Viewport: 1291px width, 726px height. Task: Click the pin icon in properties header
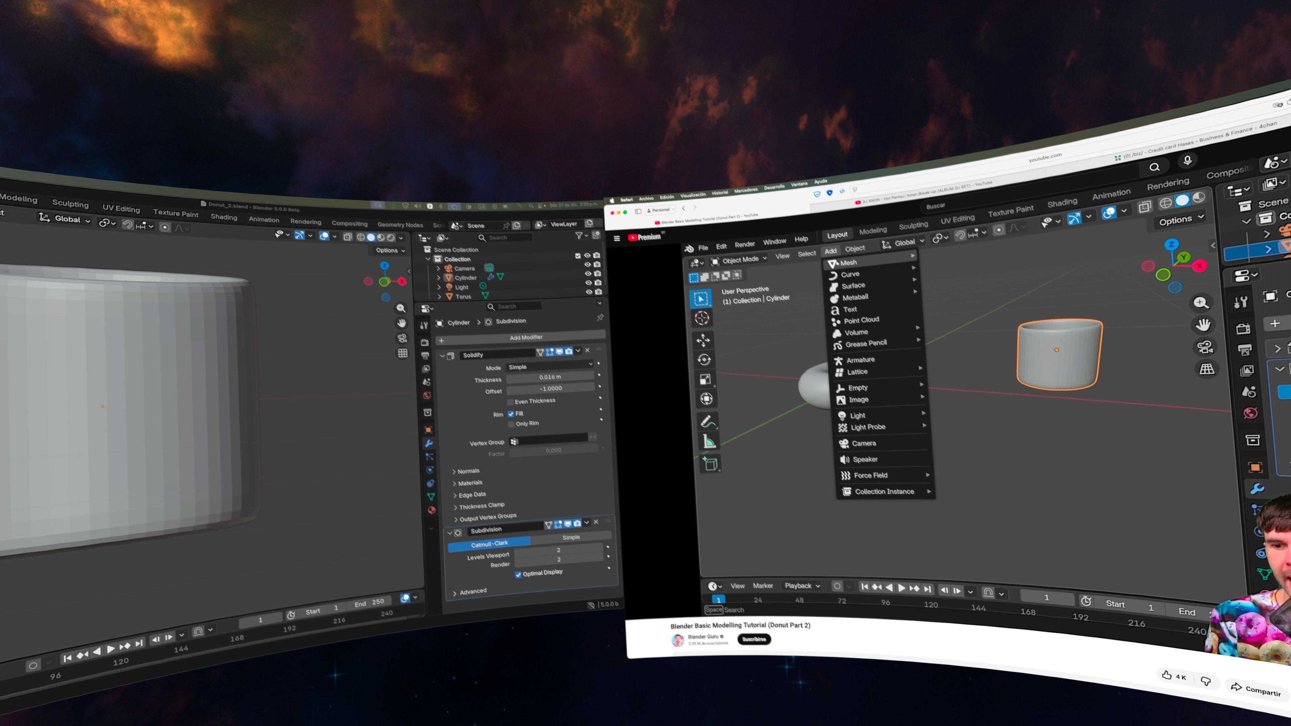[600, 318]
